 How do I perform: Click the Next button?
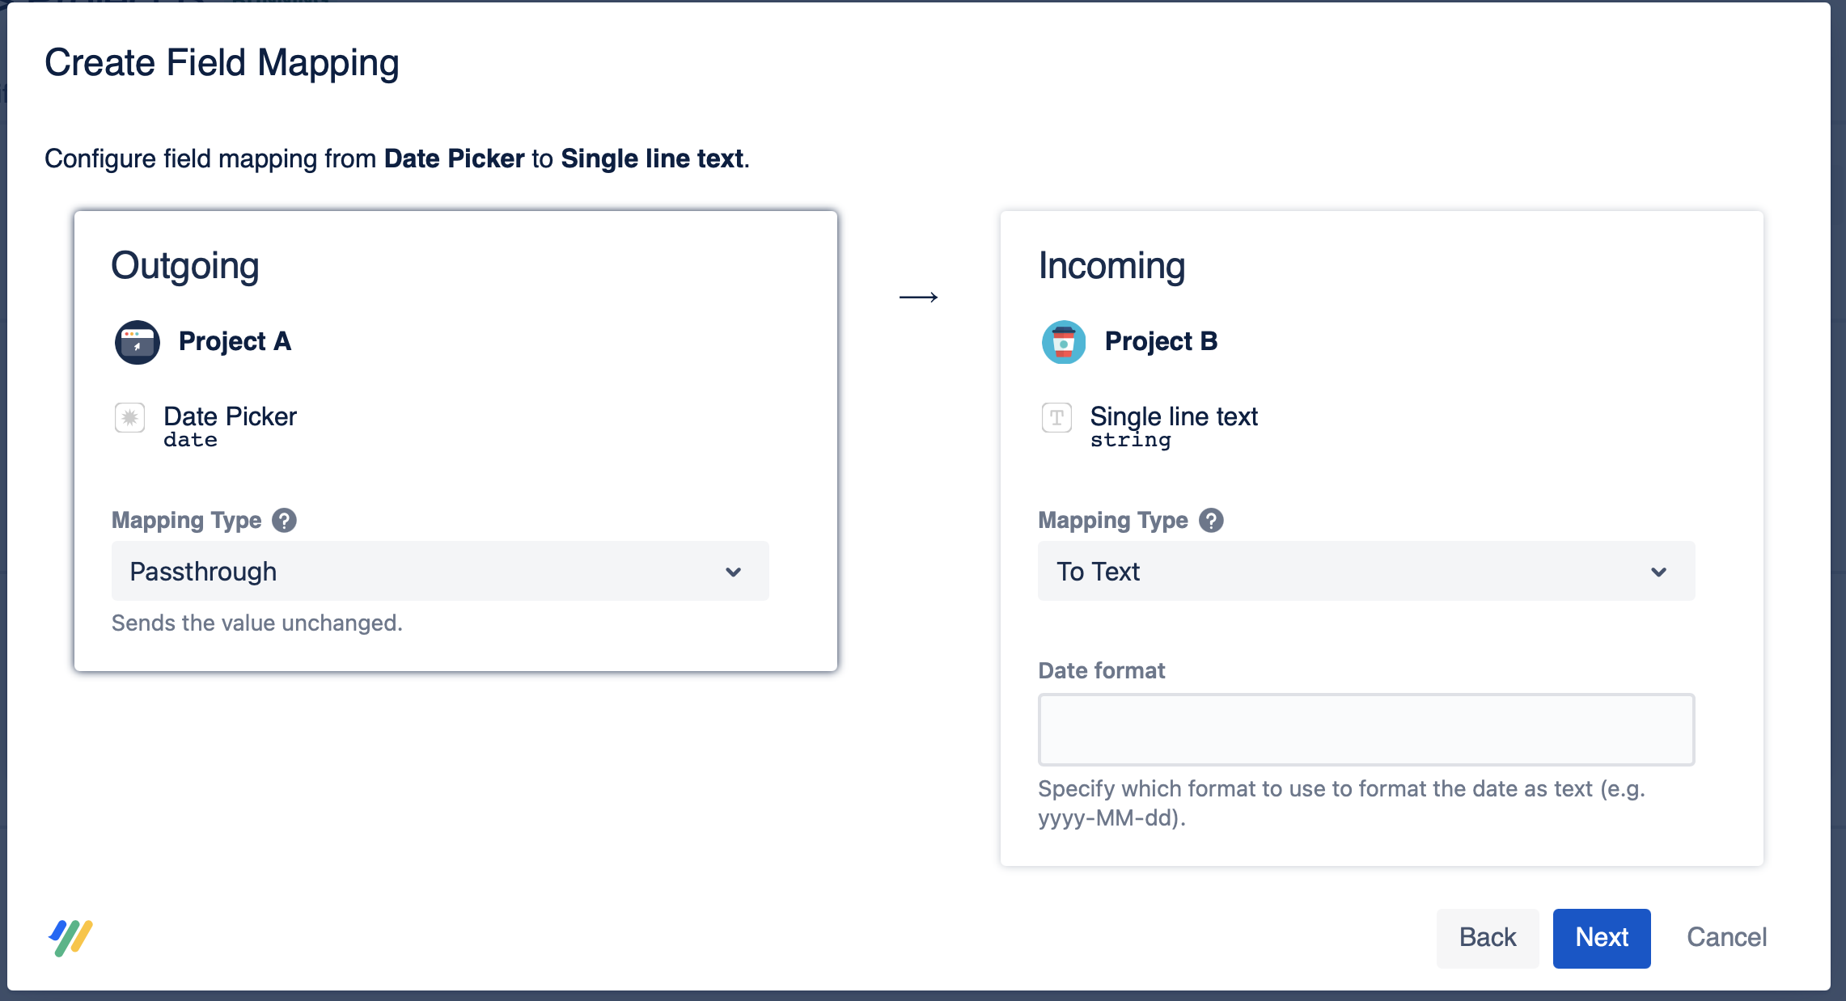1601,937
